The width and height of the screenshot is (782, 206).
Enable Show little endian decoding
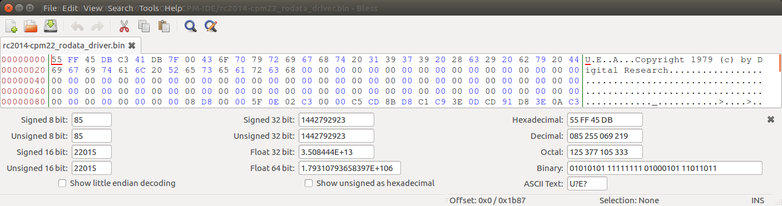click(117, 183)
